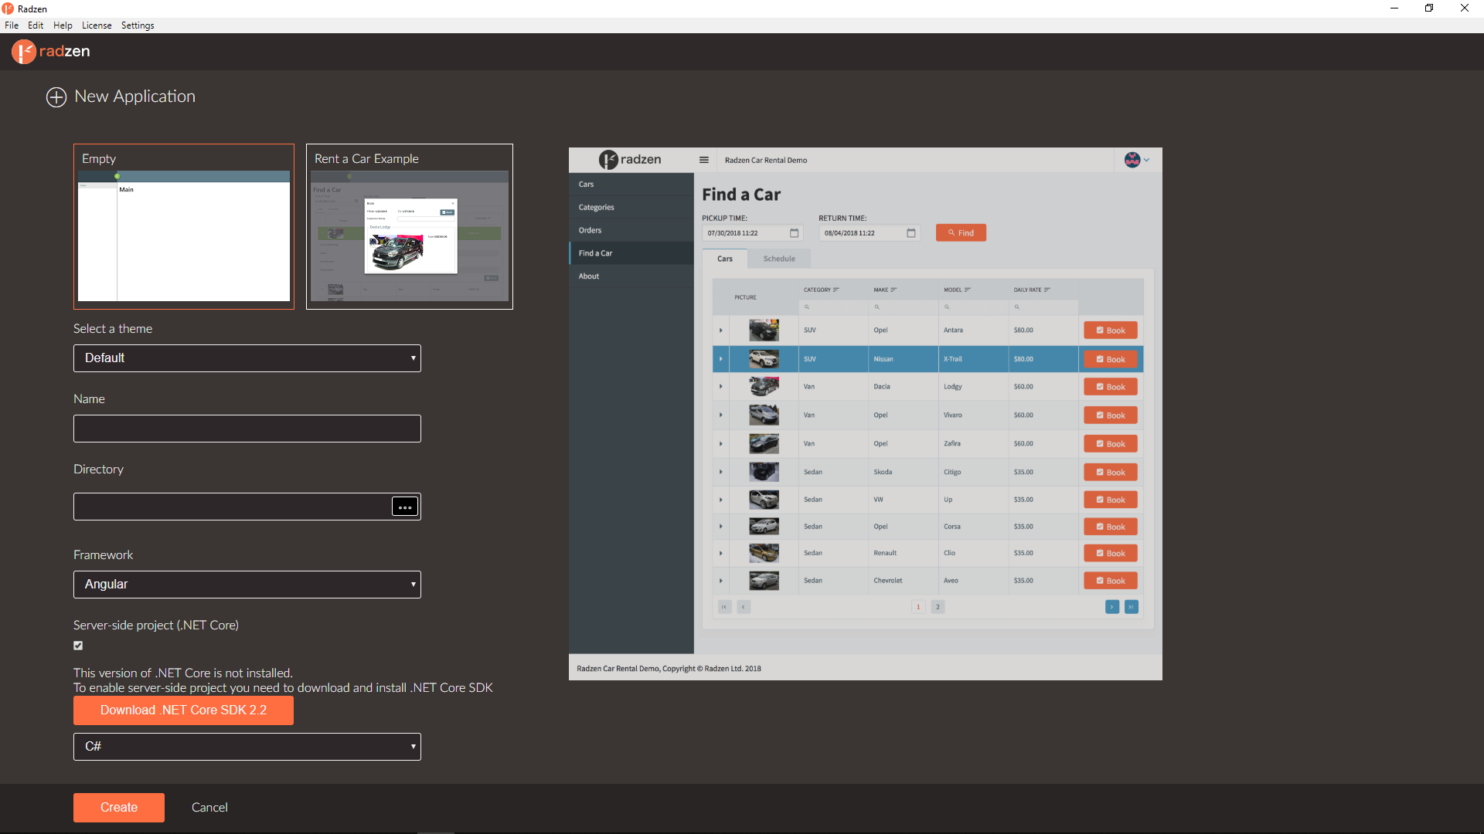This screenshot has height=834, width=1484.
Task: Click the Pickup Time calendar icon
Action: 794,233
